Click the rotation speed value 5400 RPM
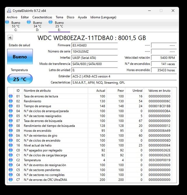This screenshot has width=187, height=195. point(164,58)
